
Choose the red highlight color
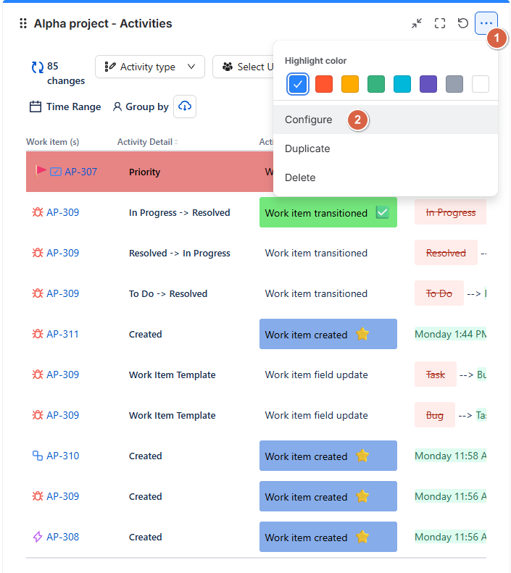pos(324,84)
